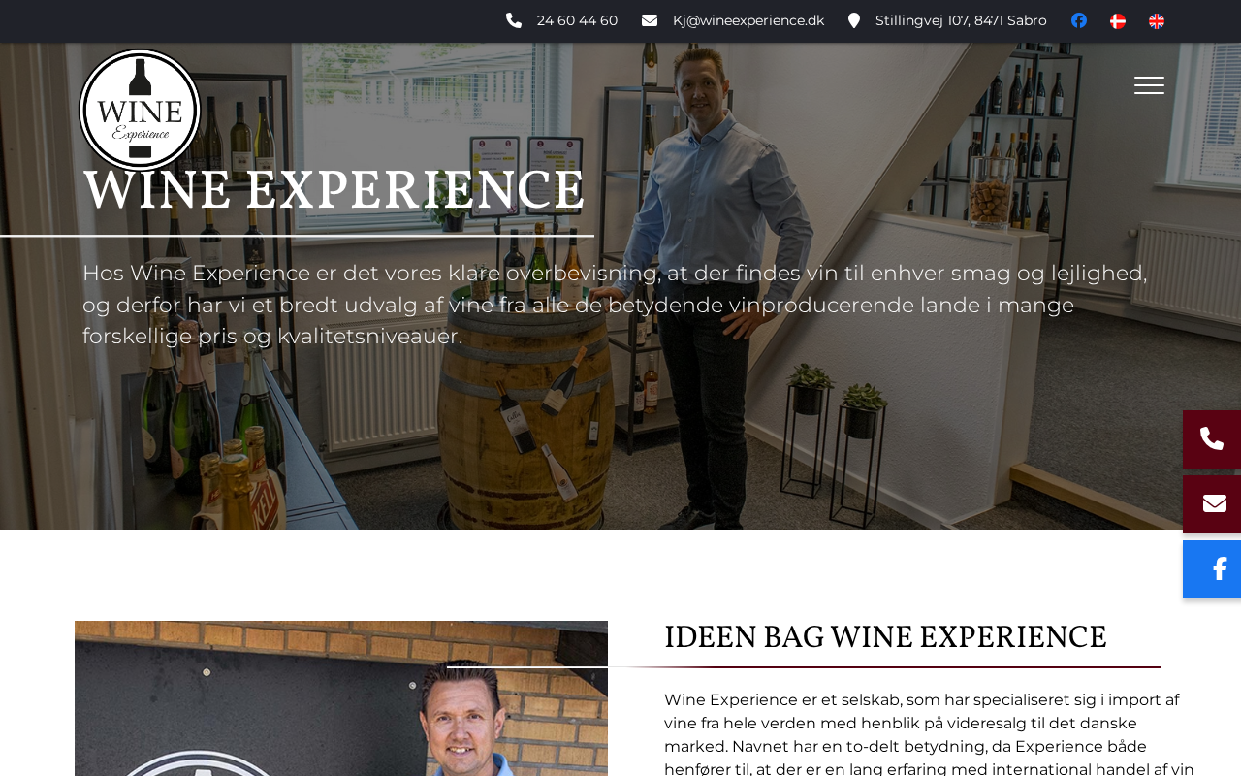This screenshot has width=1241, height=776.
Task: Click the WINE EXPERIENCE hero heading
Action: [334, 191]
